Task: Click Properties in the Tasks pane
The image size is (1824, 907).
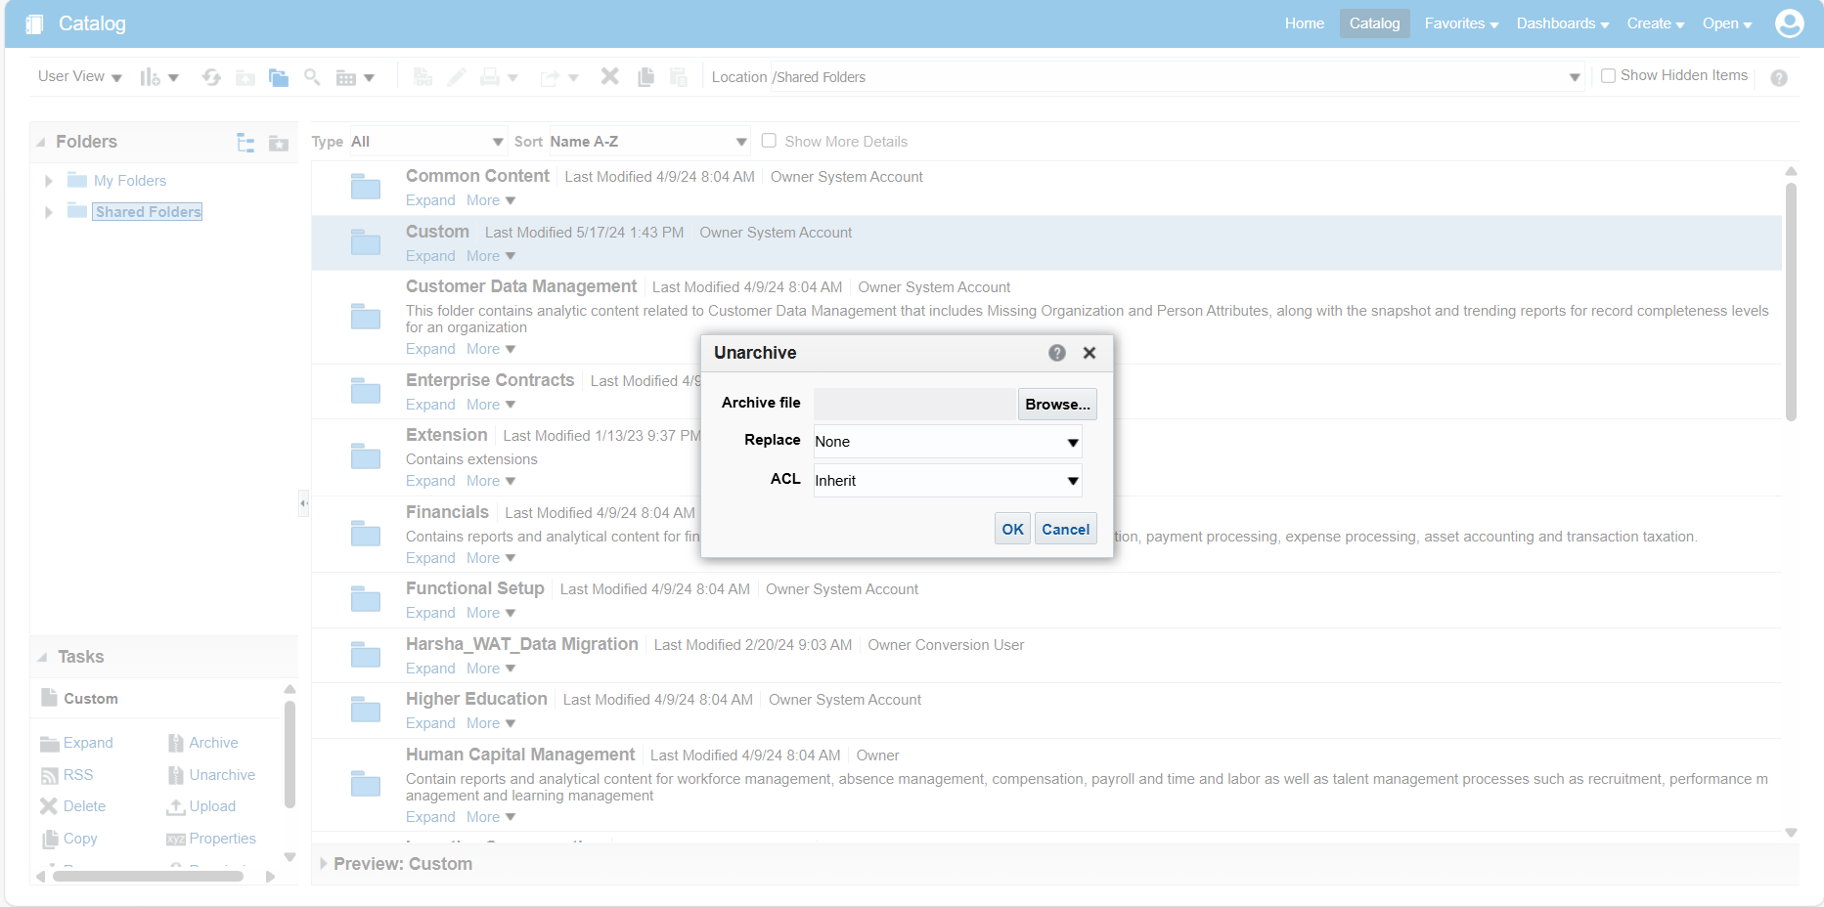Action: tap(211, 839)
